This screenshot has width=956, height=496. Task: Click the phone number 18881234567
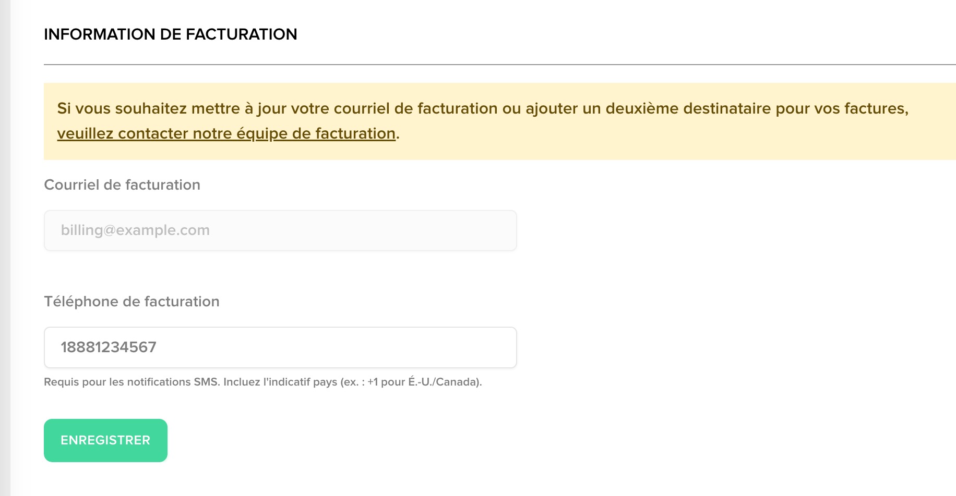[109, 348]
